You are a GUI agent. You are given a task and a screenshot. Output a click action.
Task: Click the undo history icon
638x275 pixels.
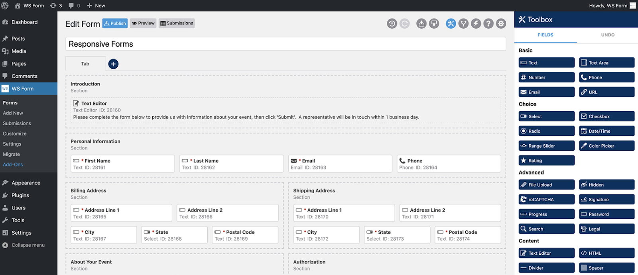[x=392, y=24]
